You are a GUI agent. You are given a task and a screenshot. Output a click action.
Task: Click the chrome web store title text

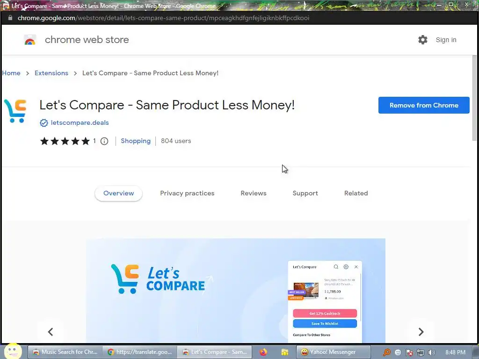click(x=87, y=40)
